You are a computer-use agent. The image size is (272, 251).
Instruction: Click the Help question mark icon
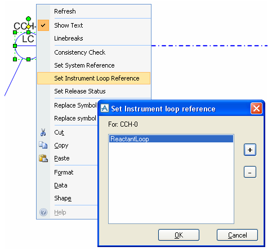pyautogui.click(x=43, y=212)
